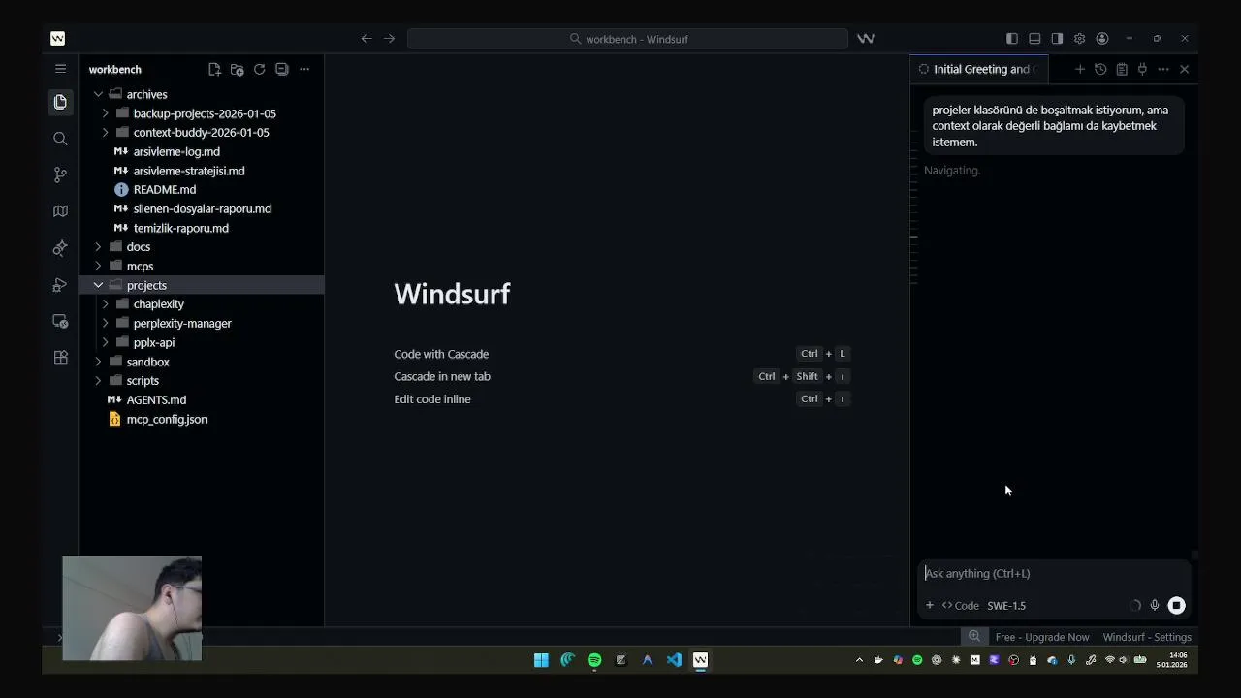Click Code with Cascade link
The image size is (1241, 698).
pyautogui.click(x=441, y=354)
